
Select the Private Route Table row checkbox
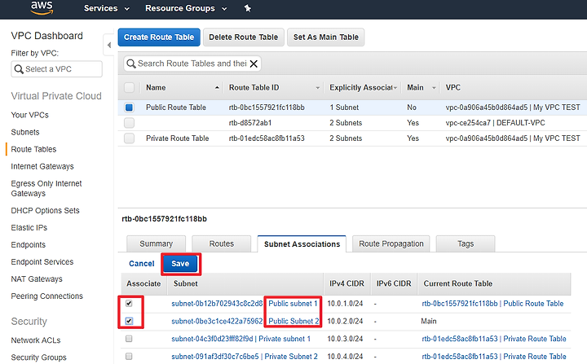click(x=129, y=138)
